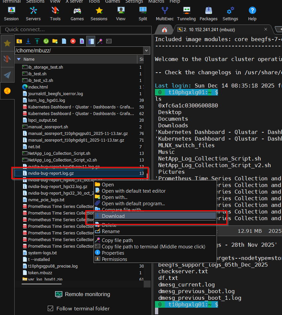Screen dimensions: 282x315
Task: Go to parent directory in SFTP toolbar
Action: coord(19,41)
